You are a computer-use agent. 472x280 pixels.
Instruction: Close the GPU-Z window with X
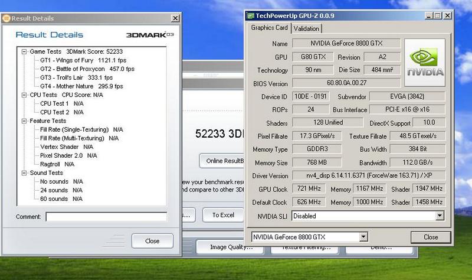click(448, 16)
